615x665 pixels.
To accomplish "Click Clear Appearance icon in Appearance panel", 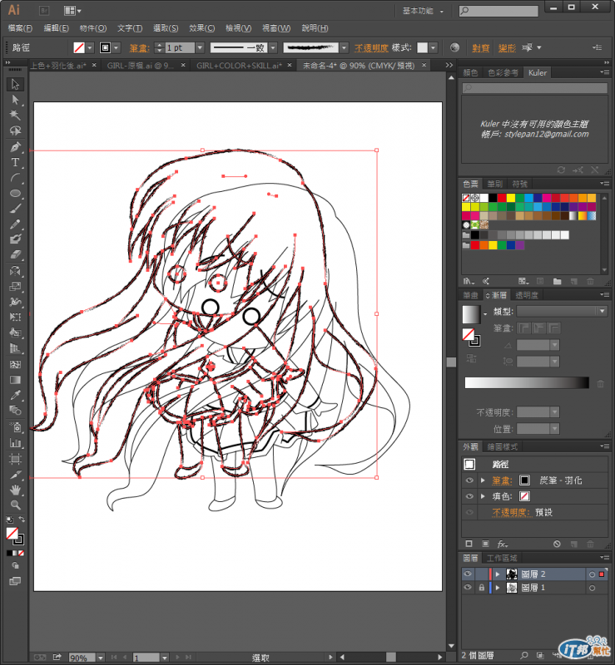I will tap(557, 544).
